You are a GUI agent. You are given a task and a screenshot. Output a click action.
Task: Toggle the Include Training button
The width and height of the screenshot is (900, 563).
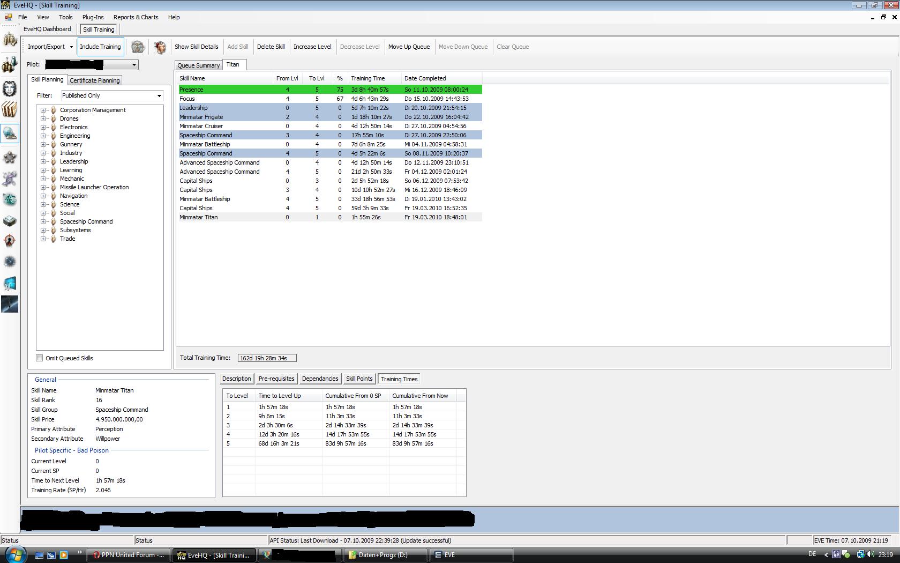[101, 47]
